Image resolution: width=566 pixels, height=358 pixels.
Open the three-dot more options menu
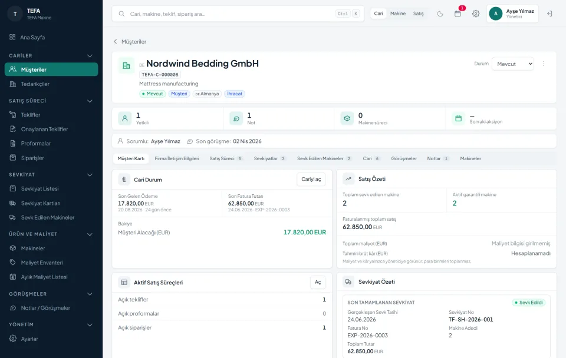coord(544,64)
